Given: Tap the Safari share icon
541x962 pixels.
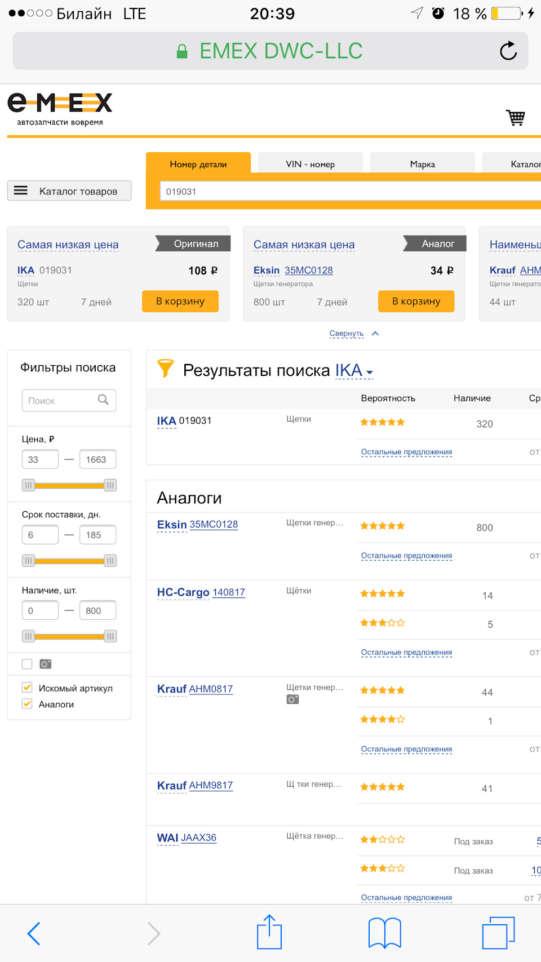Looking at the screenshot, I should 269,932.
